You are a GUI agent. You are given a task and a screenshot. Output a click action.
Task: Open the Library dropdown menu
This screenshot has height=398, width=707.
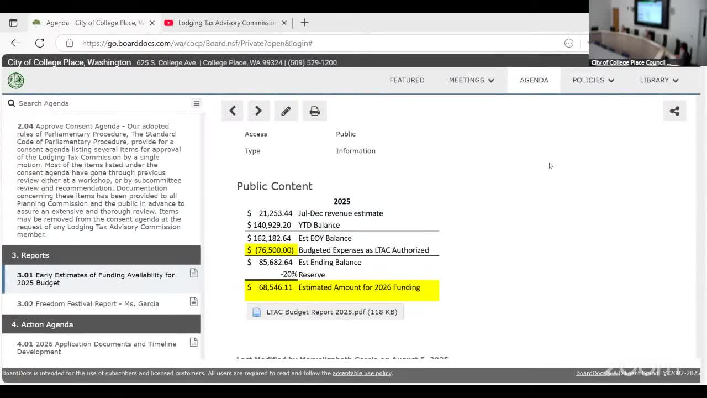[x=658, y=80]
